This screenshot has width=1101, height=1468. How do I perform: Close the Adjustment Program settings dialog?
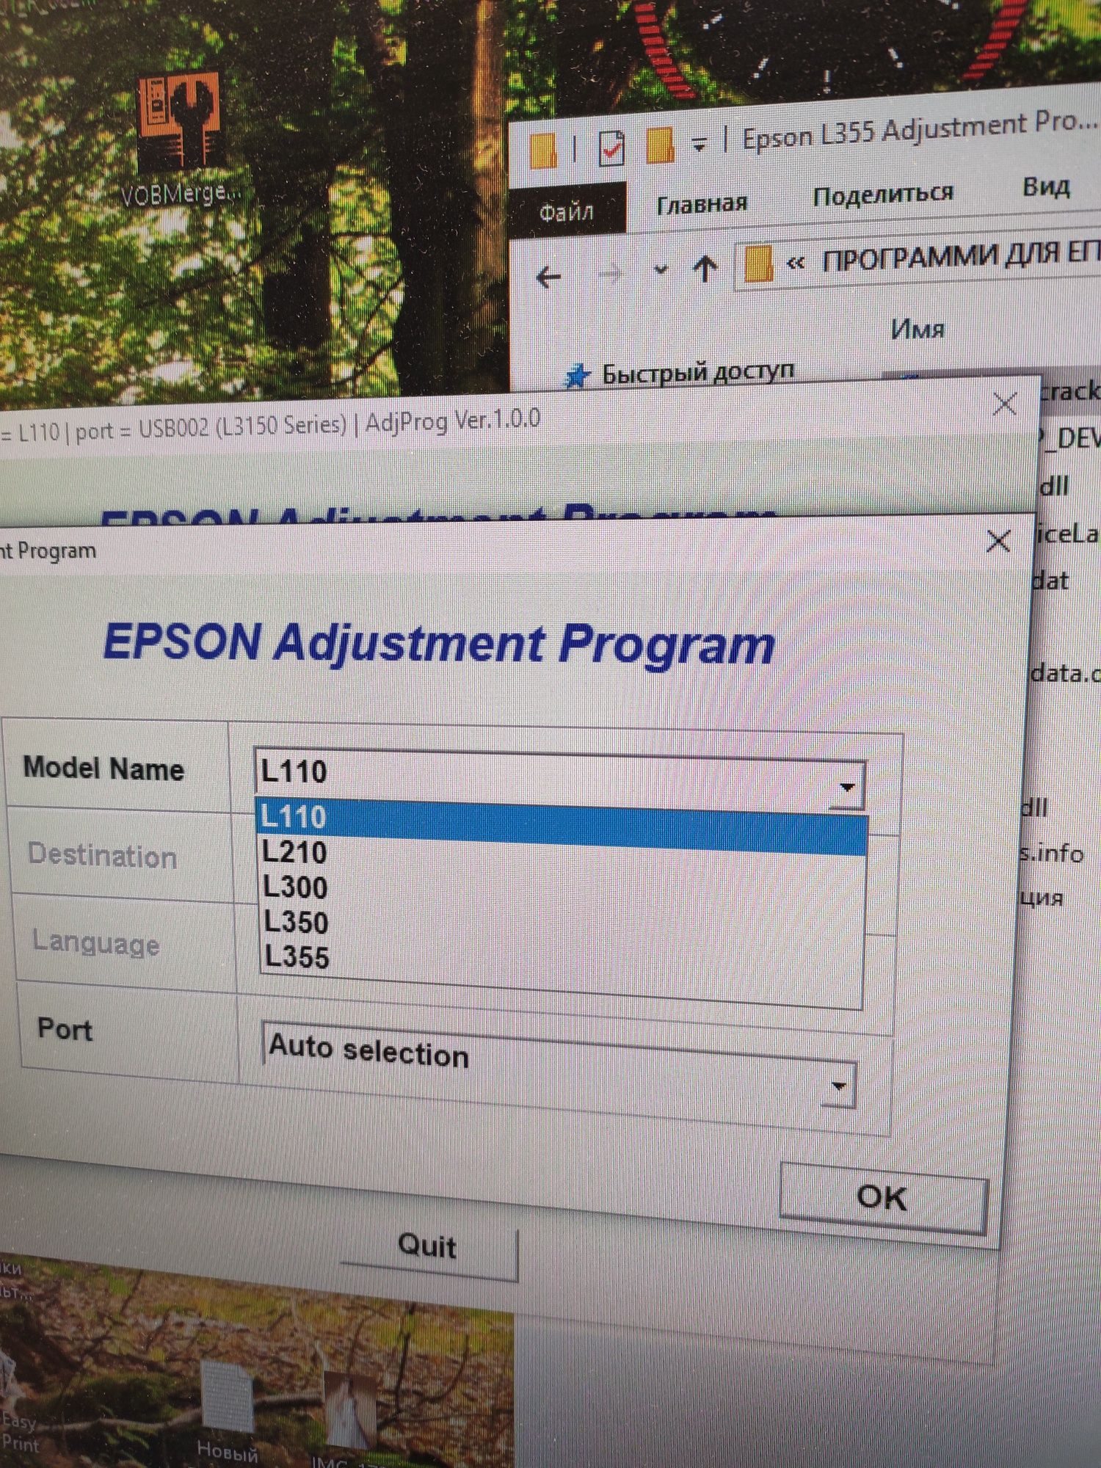point(998,542)
